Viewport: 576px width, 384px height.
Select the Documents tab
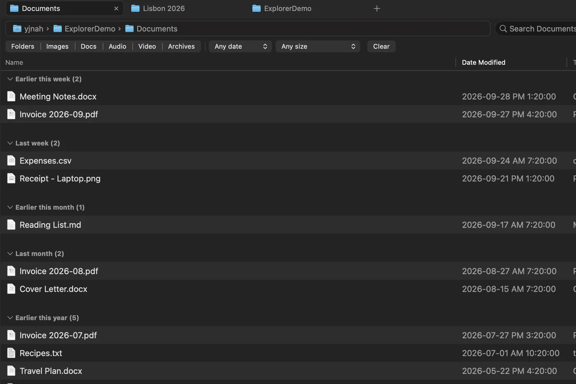click(65, 9)
